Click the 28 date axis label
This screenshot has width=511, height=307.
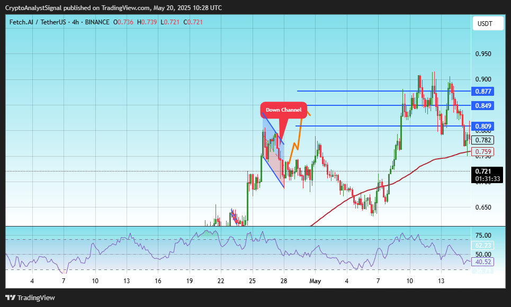point(284,281)
